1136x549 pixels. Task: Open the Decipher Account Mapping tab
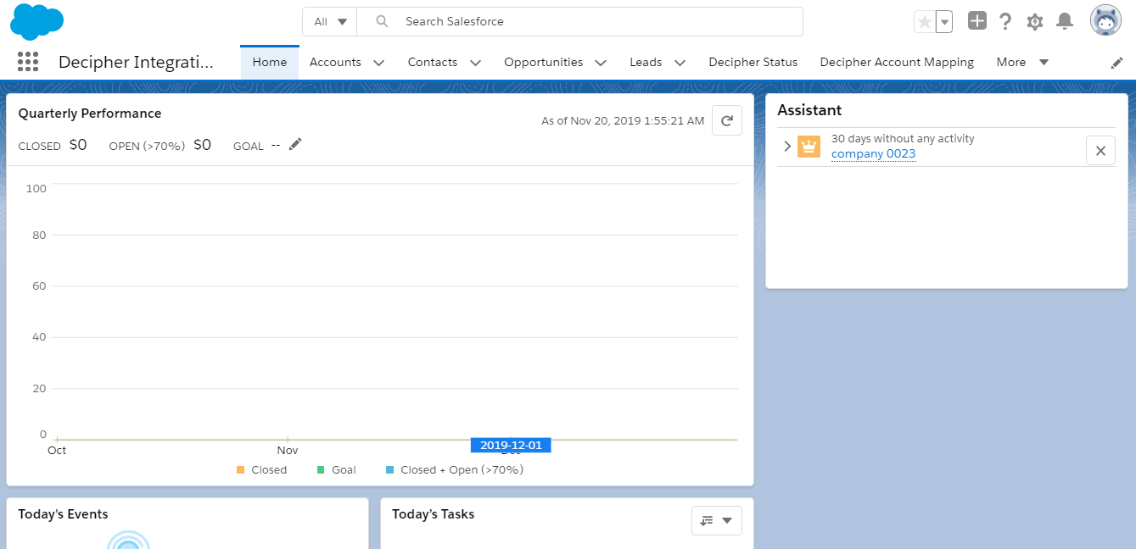coord(896,62)
